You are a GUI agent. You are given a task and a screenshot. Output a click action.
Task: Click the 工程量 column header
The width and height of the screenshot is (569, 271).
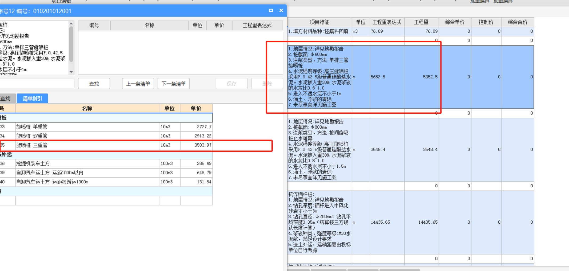(421, 22)
